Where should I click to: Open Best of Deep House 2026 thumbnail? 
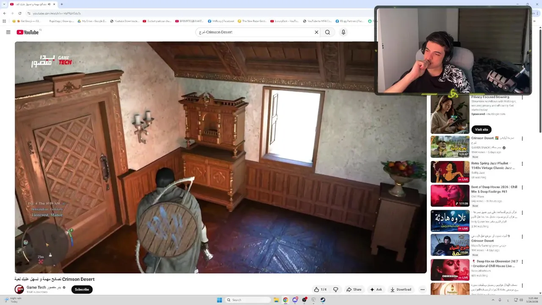click(x=450, y=195)
